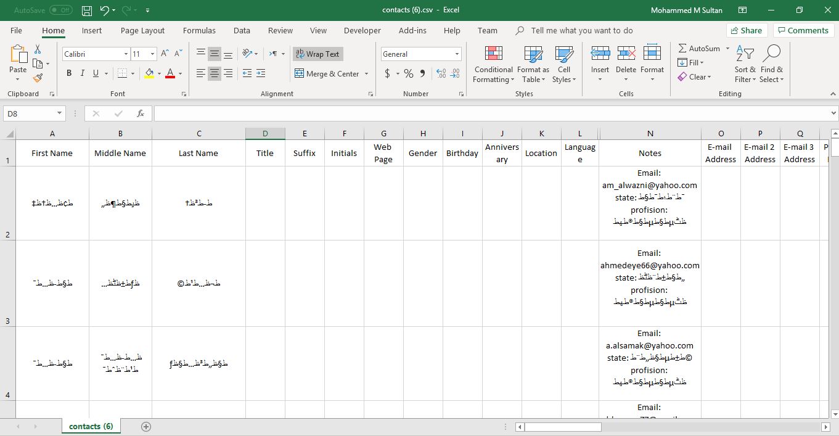Open the Comments pane
Screen dimensions: 839x436
(803, 30)
